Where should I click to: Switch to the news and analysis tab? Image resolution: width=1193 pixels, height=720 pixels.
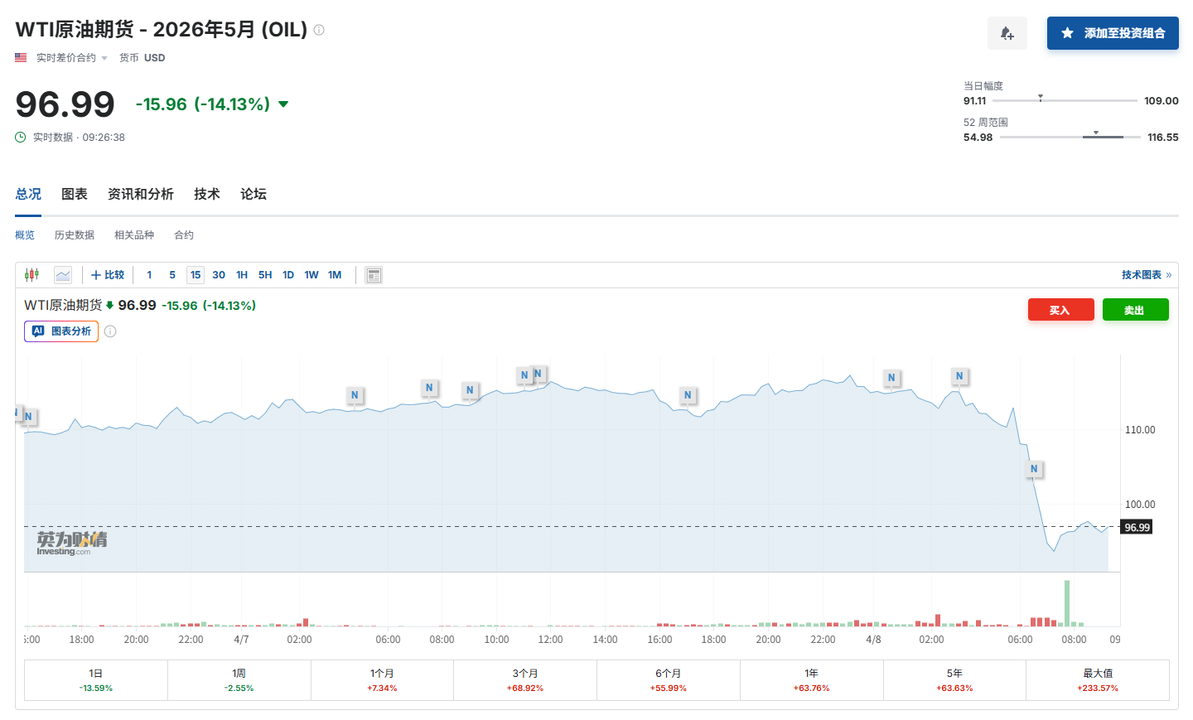[140, 194]
